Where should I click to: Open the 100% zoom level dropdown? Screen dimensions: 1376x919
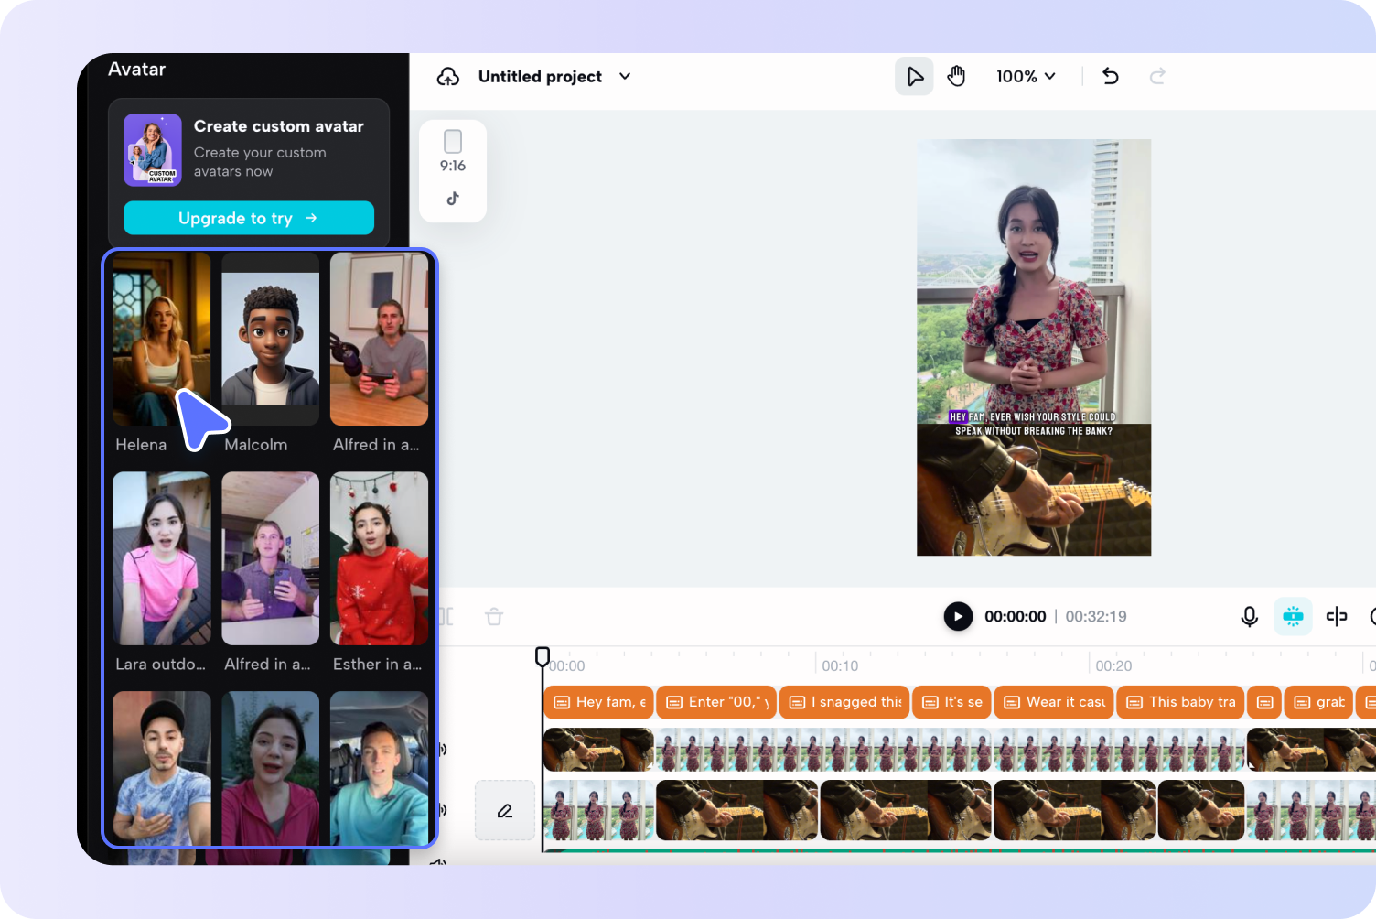pos(1026,76)
